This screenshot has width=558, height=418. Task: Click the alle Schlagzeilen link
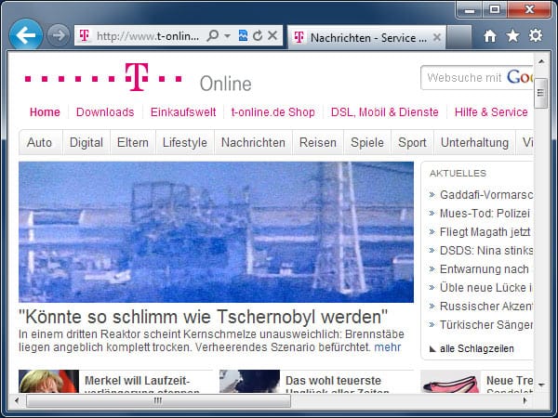[x=477, y=348]
